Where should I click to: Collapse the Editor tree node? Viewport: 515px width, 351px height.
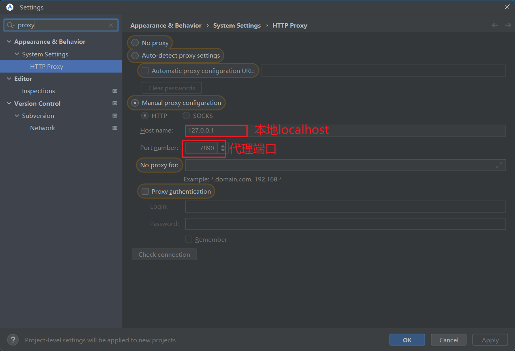pyautogui.click(x=9, y=79)
